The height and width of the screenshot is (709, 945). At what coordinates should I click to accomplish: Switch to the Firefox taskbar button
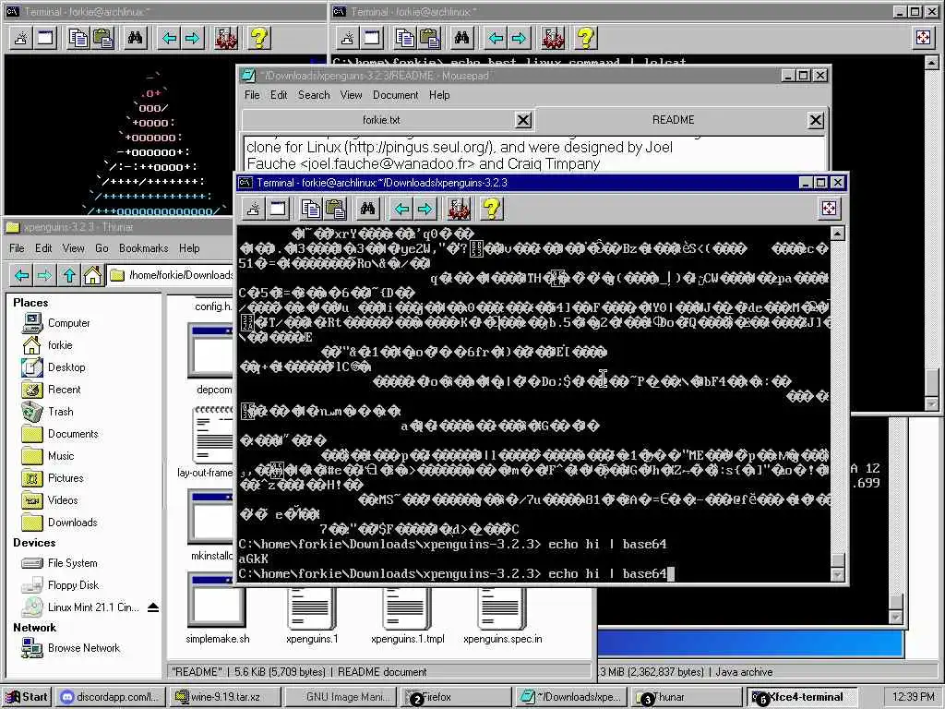pyautogui.click(x=455, y=697)
